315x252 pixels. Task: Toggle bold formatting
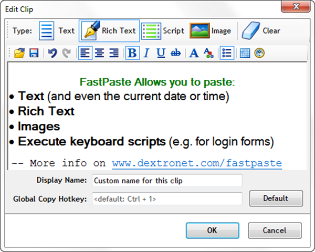click(132, 53)
